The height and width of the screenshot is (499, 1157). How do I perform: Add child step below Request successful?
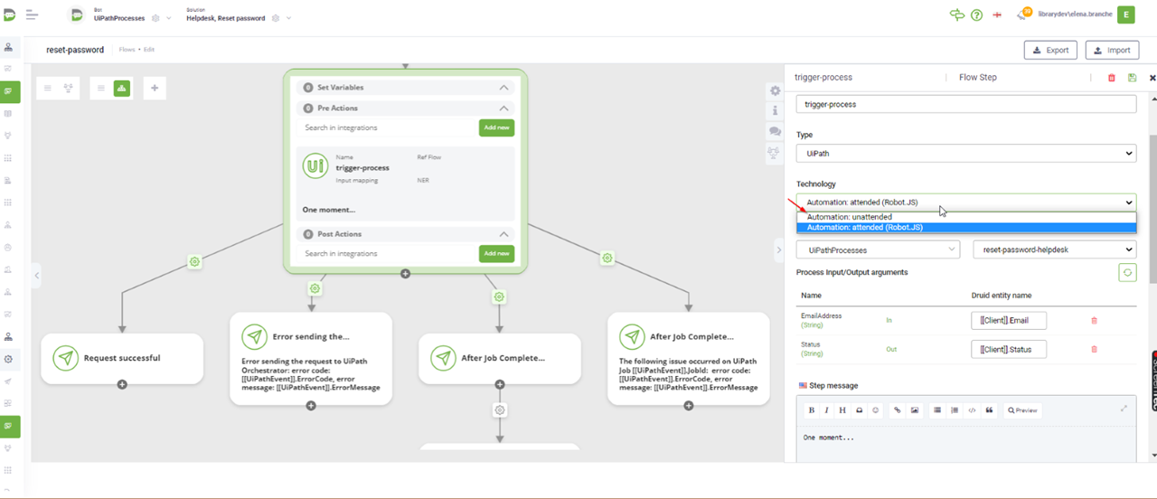click(122, 385)
